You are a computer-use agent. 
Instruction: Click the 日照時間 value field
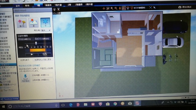[42, 75]
